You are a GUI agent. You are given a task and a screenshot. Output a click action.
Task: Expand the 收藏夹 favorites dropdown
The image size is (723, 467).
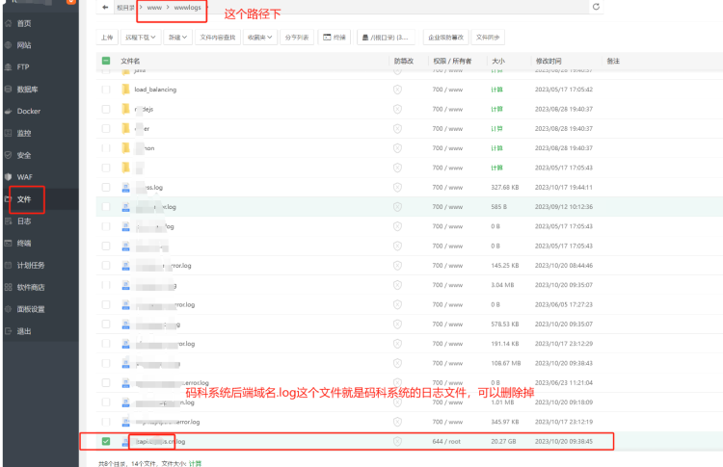point(258,38)
